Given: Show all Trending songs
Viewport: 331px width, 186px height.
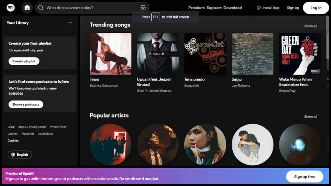Looking at the screenshot, I should [x=311, y=26].
